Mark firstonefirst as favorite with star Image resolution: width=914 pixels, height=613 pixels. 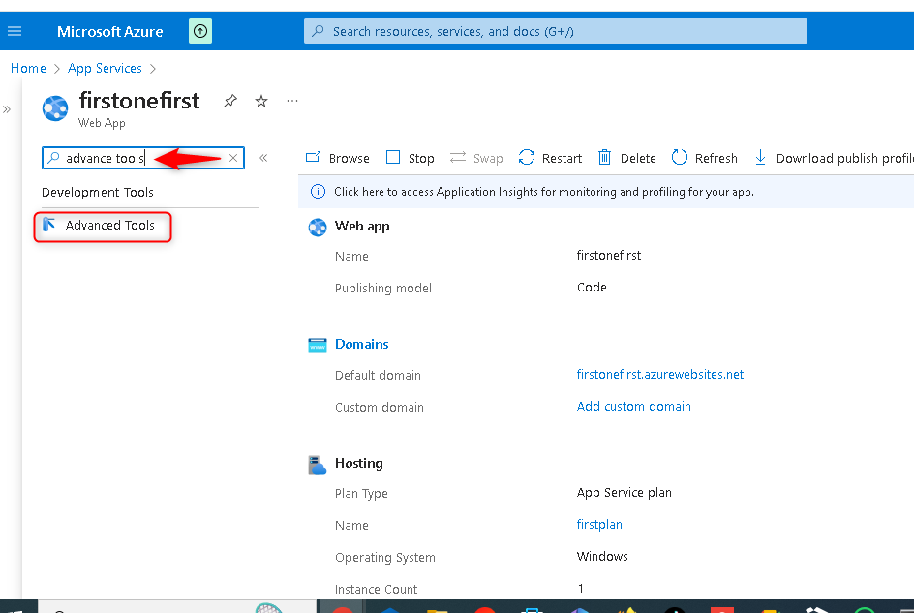[x=260, y=101]
